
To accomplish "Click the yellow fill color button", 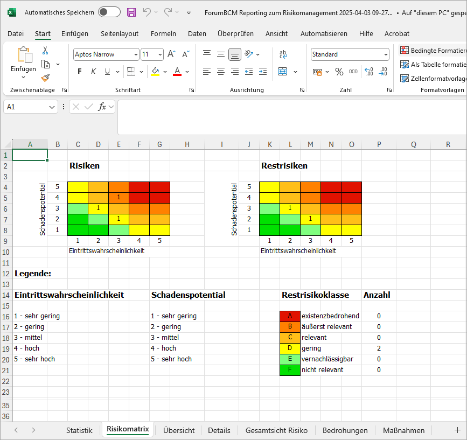I will (155, 72).
